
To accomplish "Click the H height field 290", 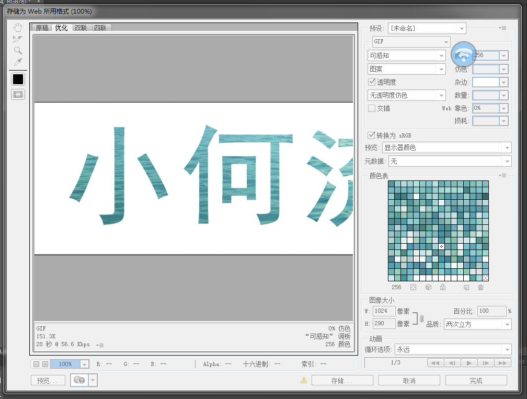I will (x=384, y=323).
